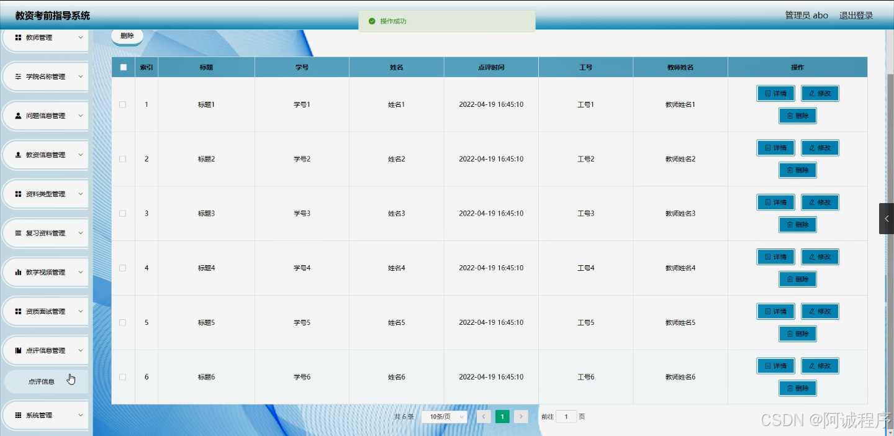
Task: Click 删除 for row 标题5
Action: point(798,334)
